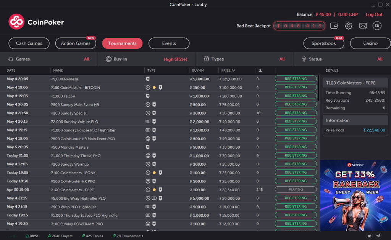The width and height of the screenshot is (391, 240).
Task: Click REGISTERING for ₮500 Monday Masters
Action: click(296, 147)
